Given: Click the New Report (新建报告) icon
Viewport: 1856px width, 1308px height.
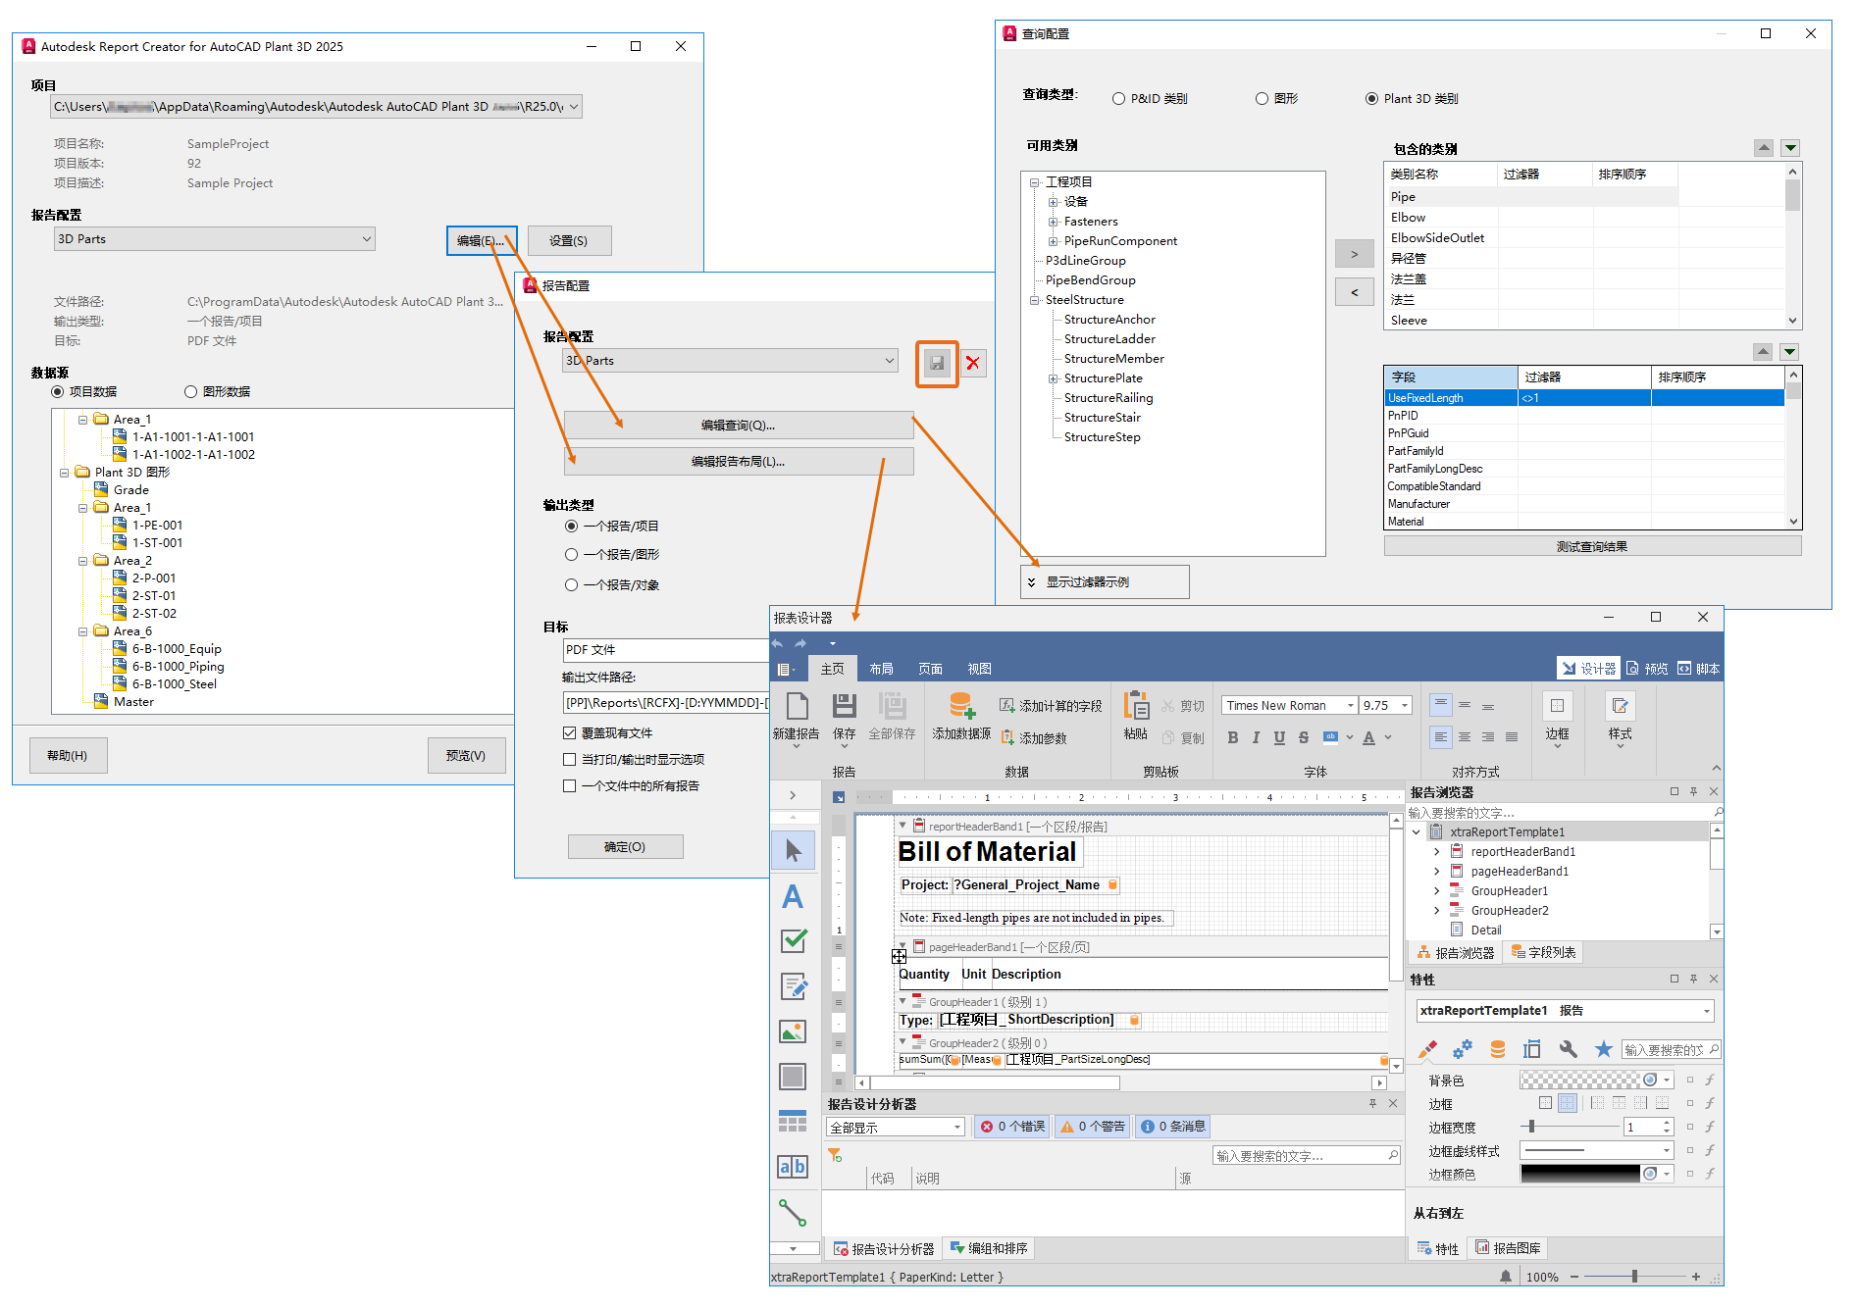Looking at the screenshot, I should tap(797, 707).
